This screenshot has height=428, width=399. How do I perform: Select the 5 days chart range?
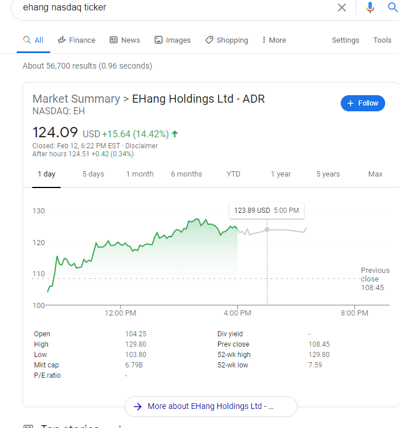93,174
